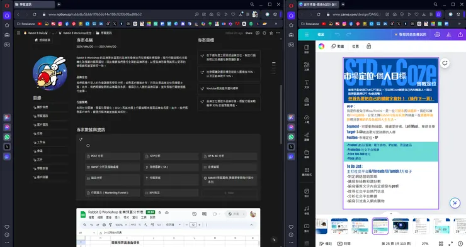The height and width of the screenshot is (247, 466).
Task: Click undo in the Google Sheets toolbar
Action: point(91,225)
